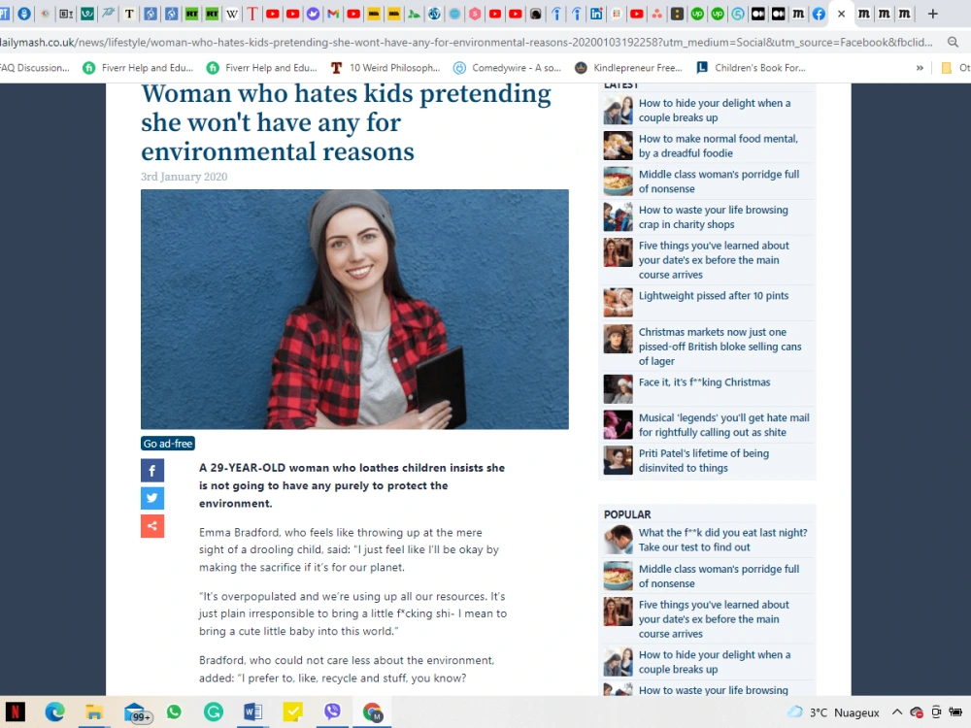Screen dimensions: 971x728
Task: Click the Go ad-free button
Action: [168, 444]
